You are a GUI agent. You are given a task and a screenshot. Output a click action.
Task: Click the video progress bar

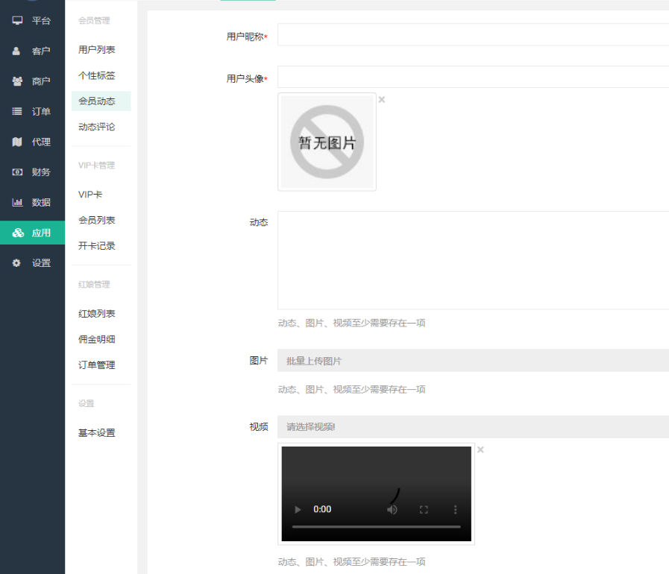click(377, 527)
